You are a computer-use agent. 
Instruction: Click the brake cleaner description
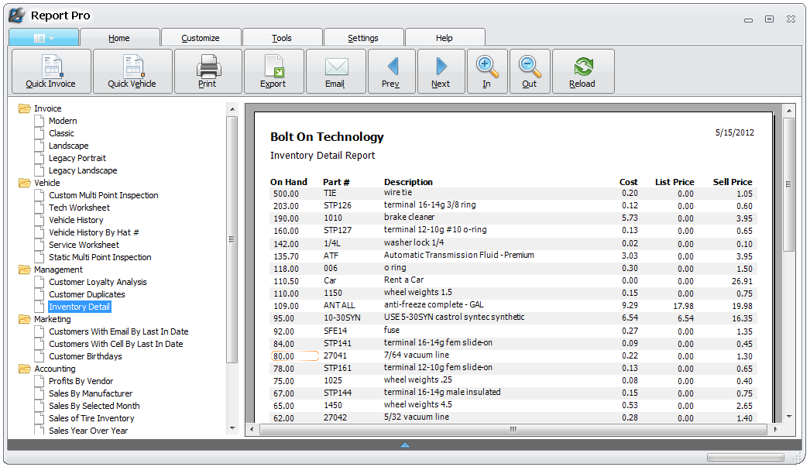point(409,217)
